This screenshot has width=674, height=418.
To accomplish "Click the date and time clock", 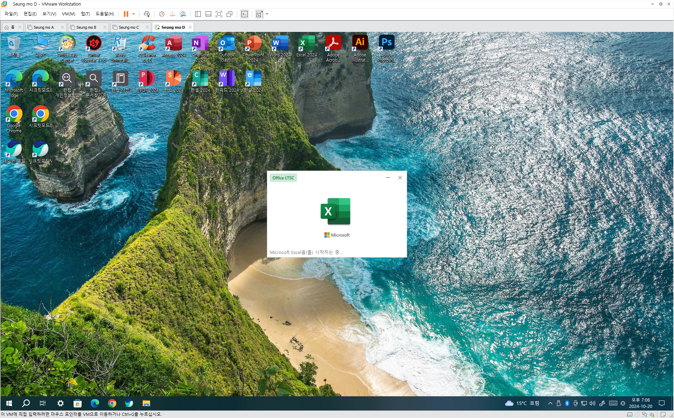I will [x=640, y=403].
